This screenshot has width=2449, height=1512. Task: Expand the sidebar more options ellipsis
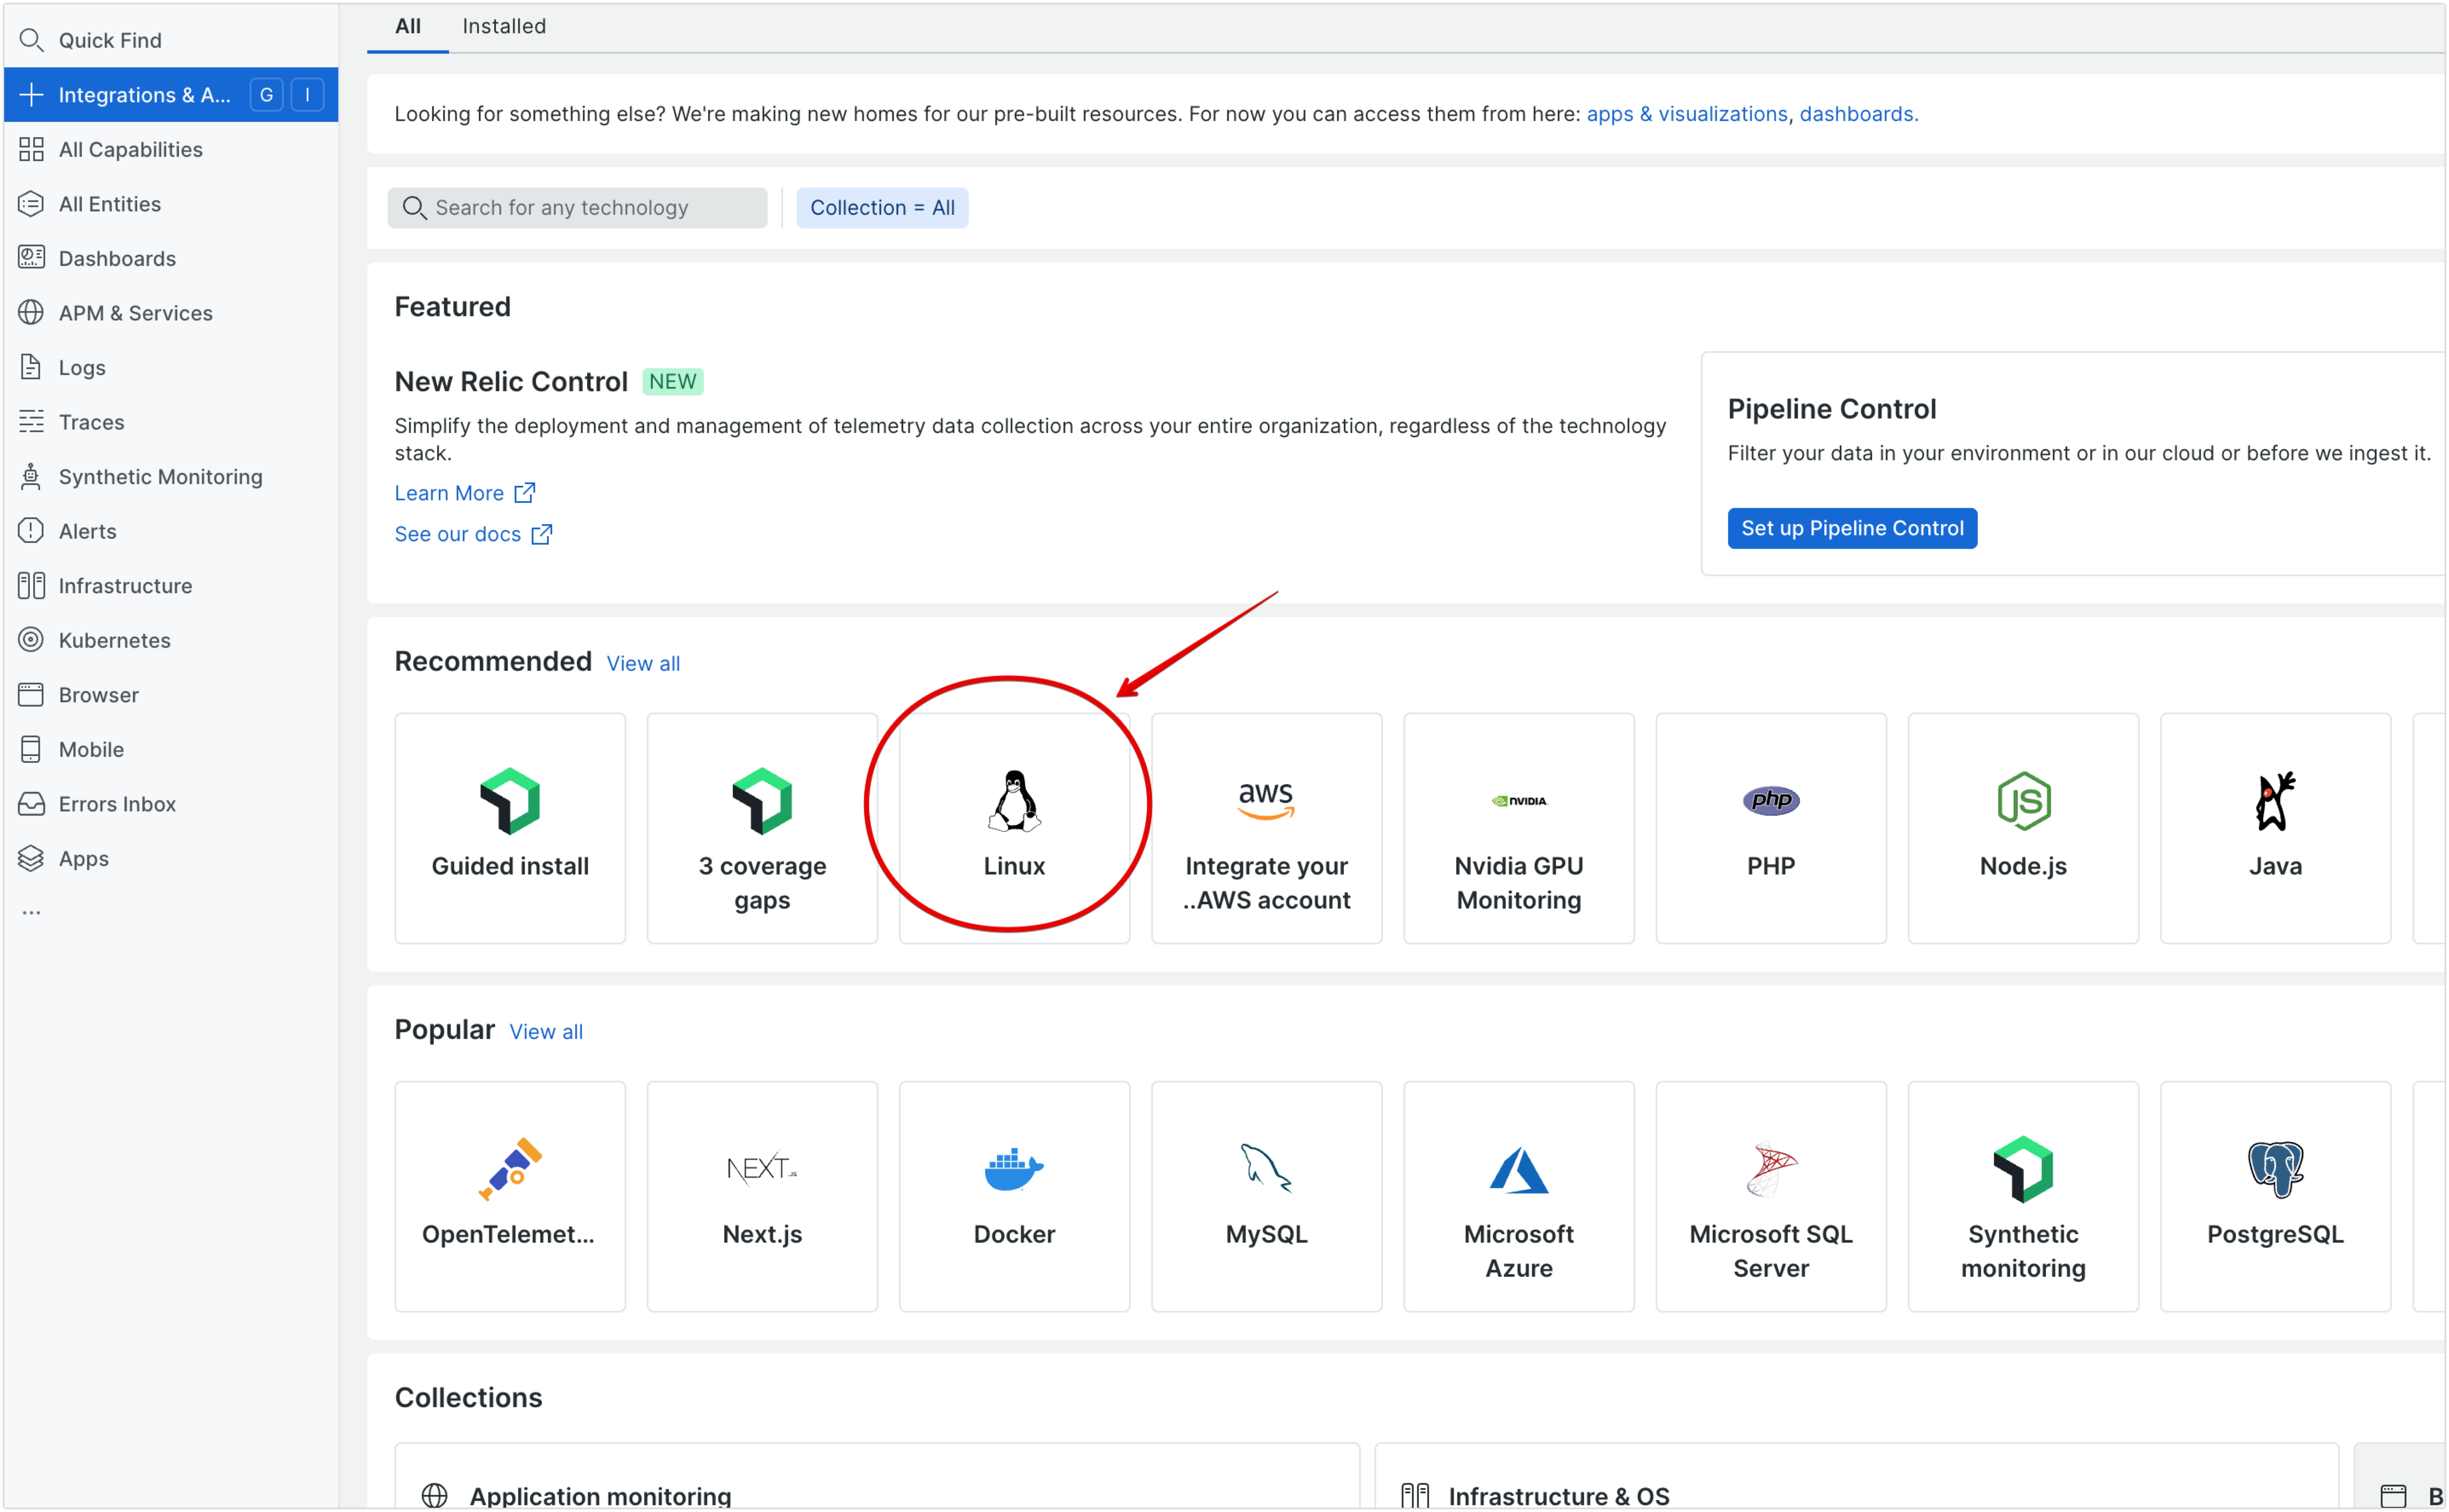coord(31,912)
